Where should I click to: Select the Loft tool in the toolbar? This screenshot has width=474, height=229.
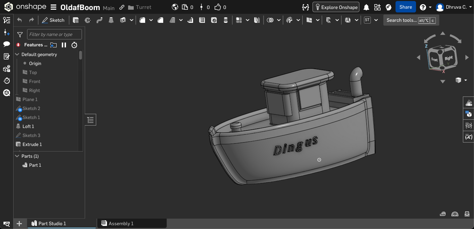click(111, 20)
